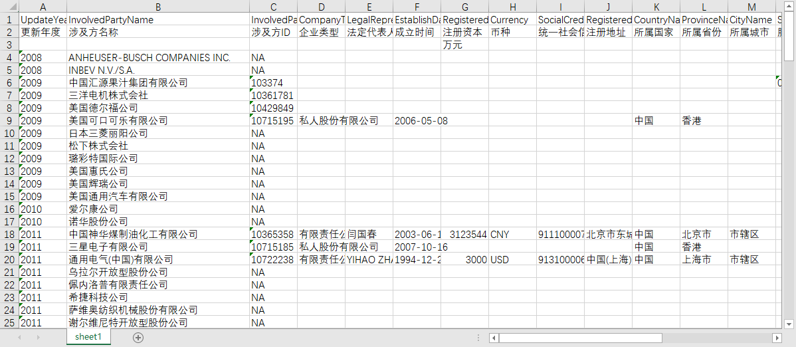Select row 18 header
This screenshot has width=796, height=347.
point(9,234)
